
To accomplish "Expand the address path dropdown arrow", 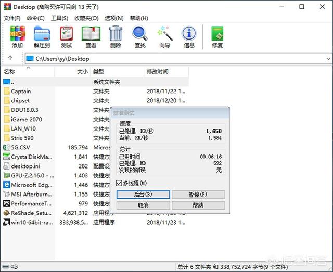I will 328,59.
